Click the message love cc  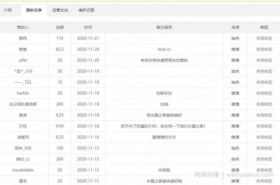pos(164,49)
